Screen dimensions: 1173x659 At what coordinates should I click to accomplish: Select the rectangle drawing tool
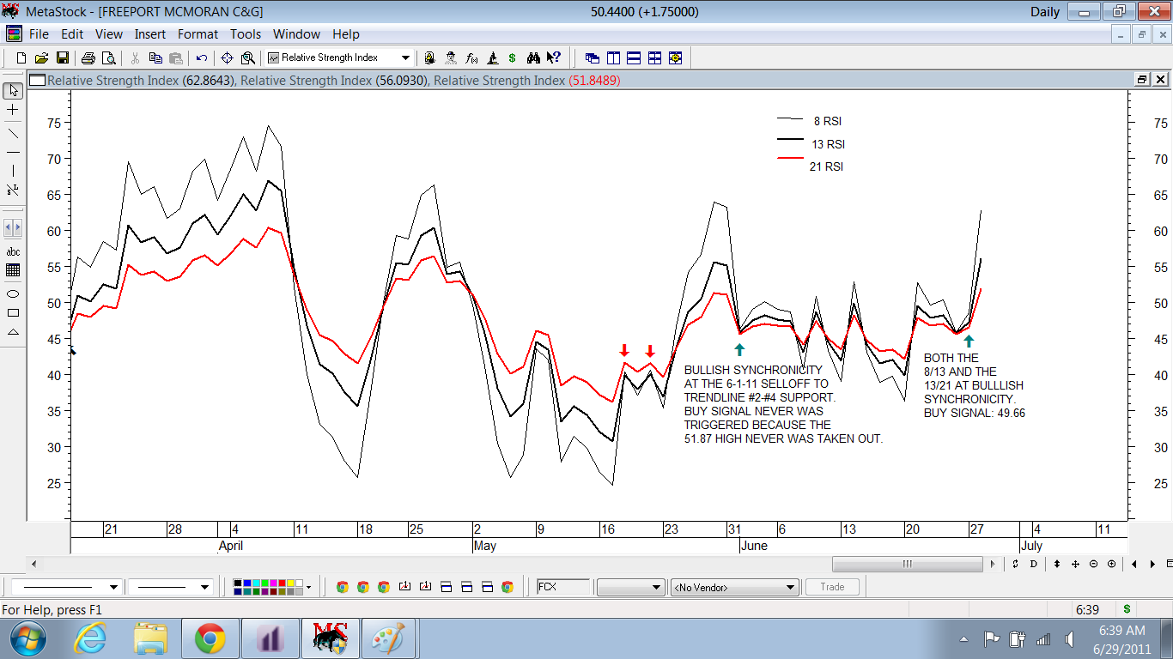tap(13, 312)
